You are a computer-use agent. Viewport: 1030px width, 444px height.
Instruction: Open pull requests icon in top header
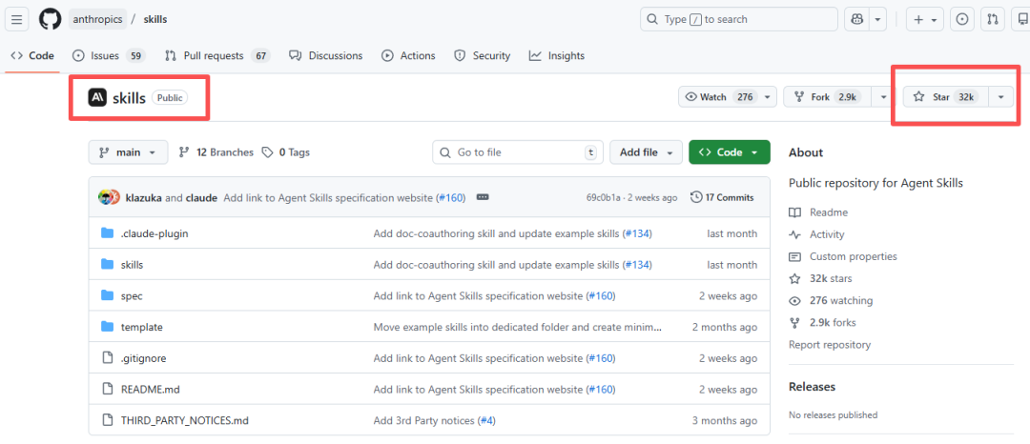tap(993, 19)
